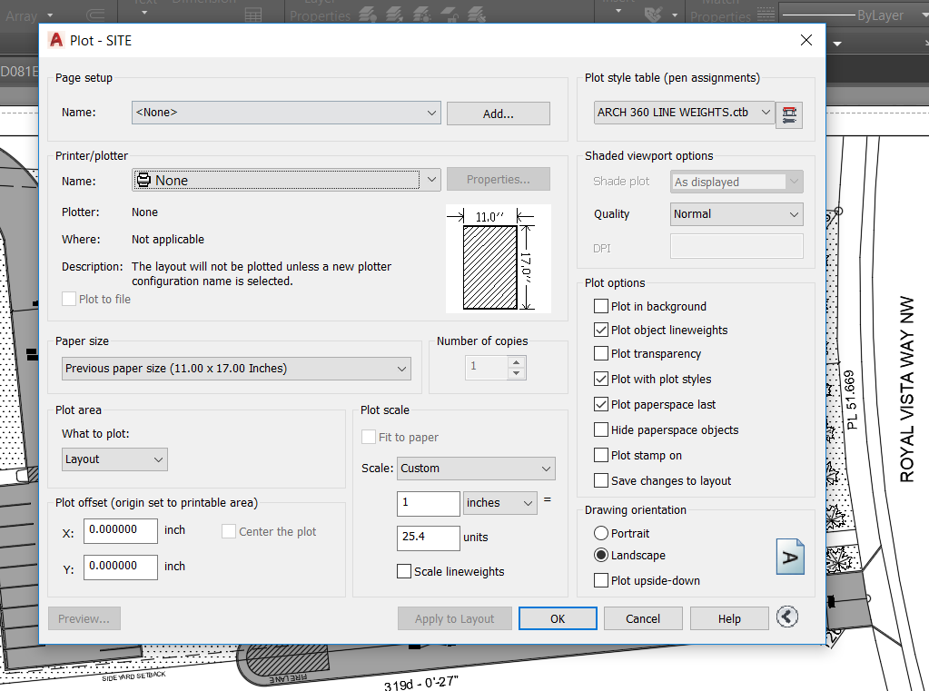Image resolution: width=929 pixels, height=691 pixels.
Task: Enable Scale lineweights checkbox
Action: point(404,571)
